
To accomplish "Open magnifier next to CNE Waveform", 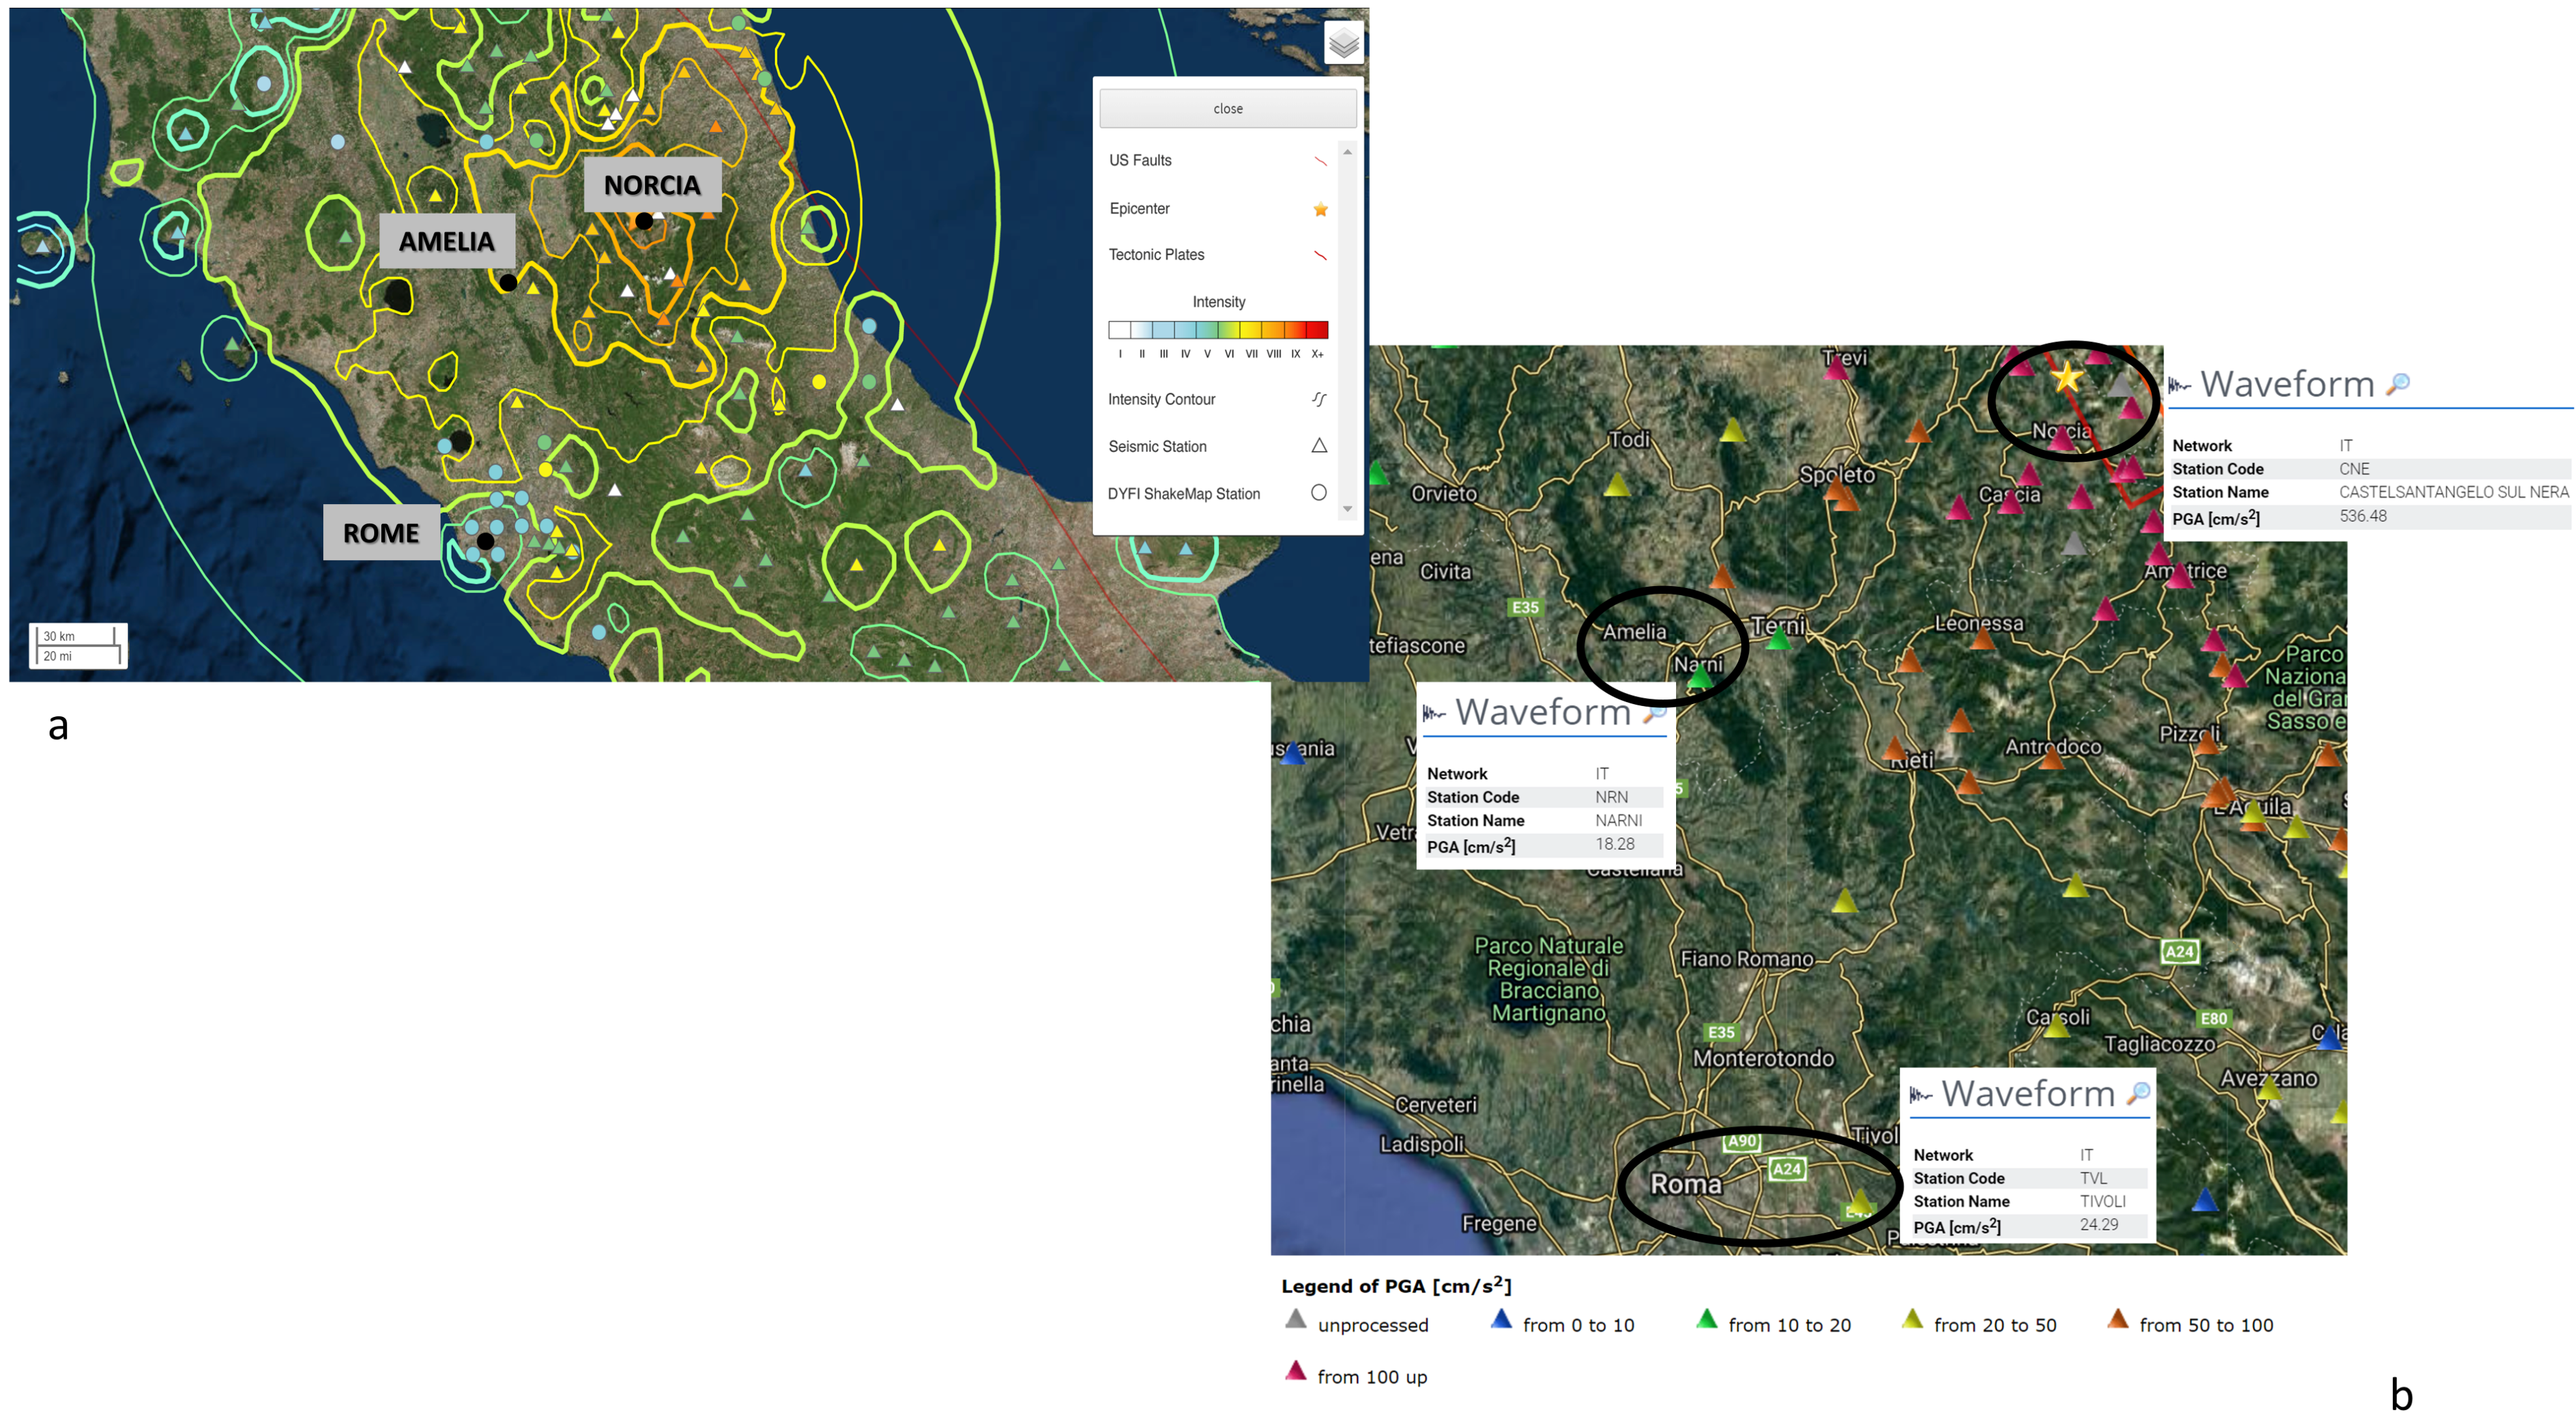I will click(2398, 384).
